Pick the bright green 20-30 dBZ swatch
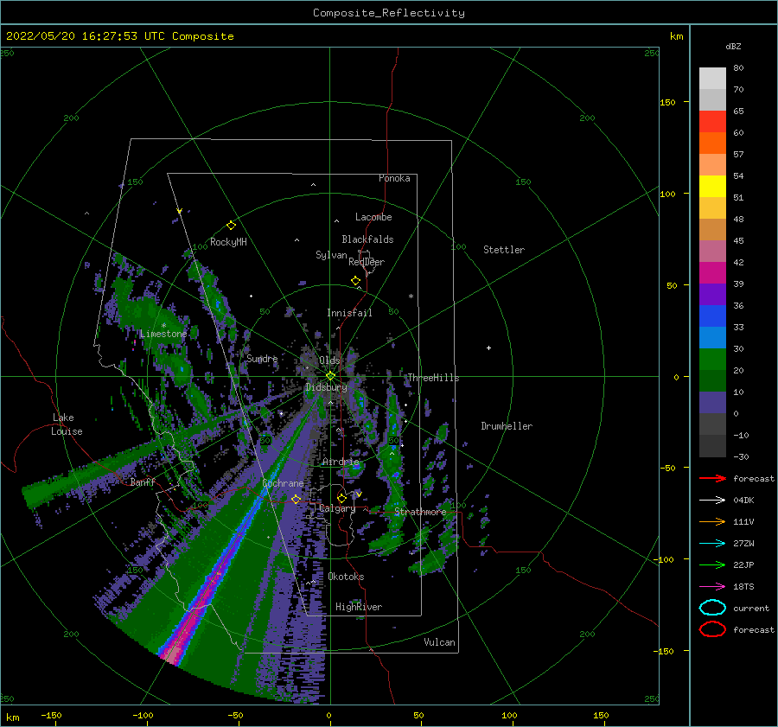This screenshot has height=727, width=778. click(x=712, y=360)
